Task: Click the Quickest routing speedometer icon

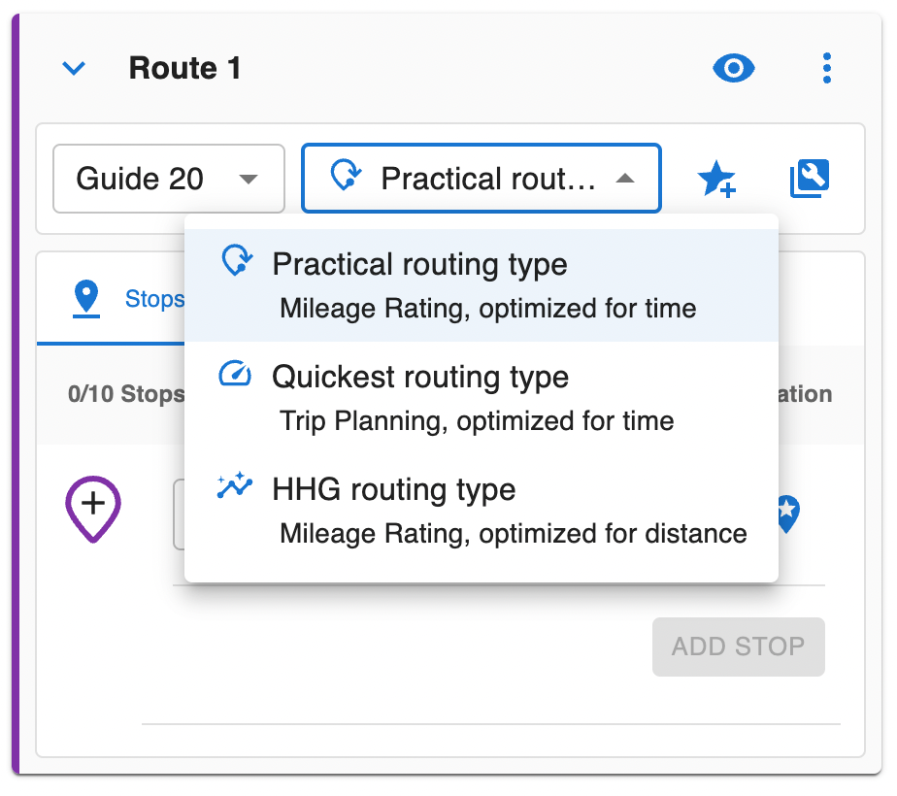Action: pos(235,376)
